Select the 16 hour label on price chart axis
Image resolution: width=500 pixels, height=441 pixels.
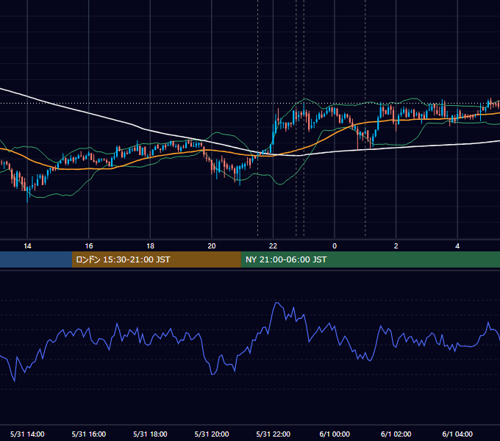(x=89, y=246)
